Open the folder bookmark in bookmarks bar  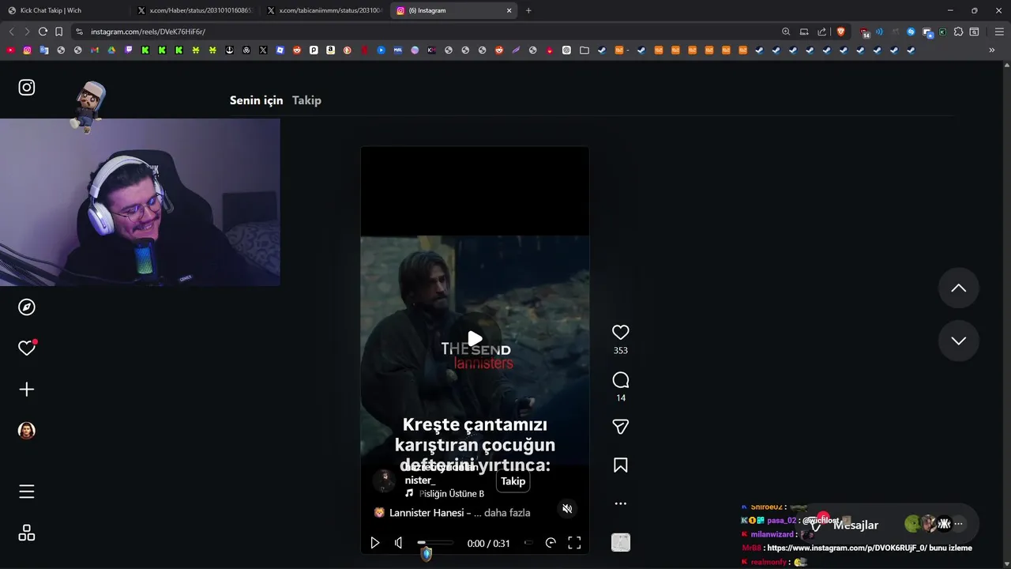(584, 50)
